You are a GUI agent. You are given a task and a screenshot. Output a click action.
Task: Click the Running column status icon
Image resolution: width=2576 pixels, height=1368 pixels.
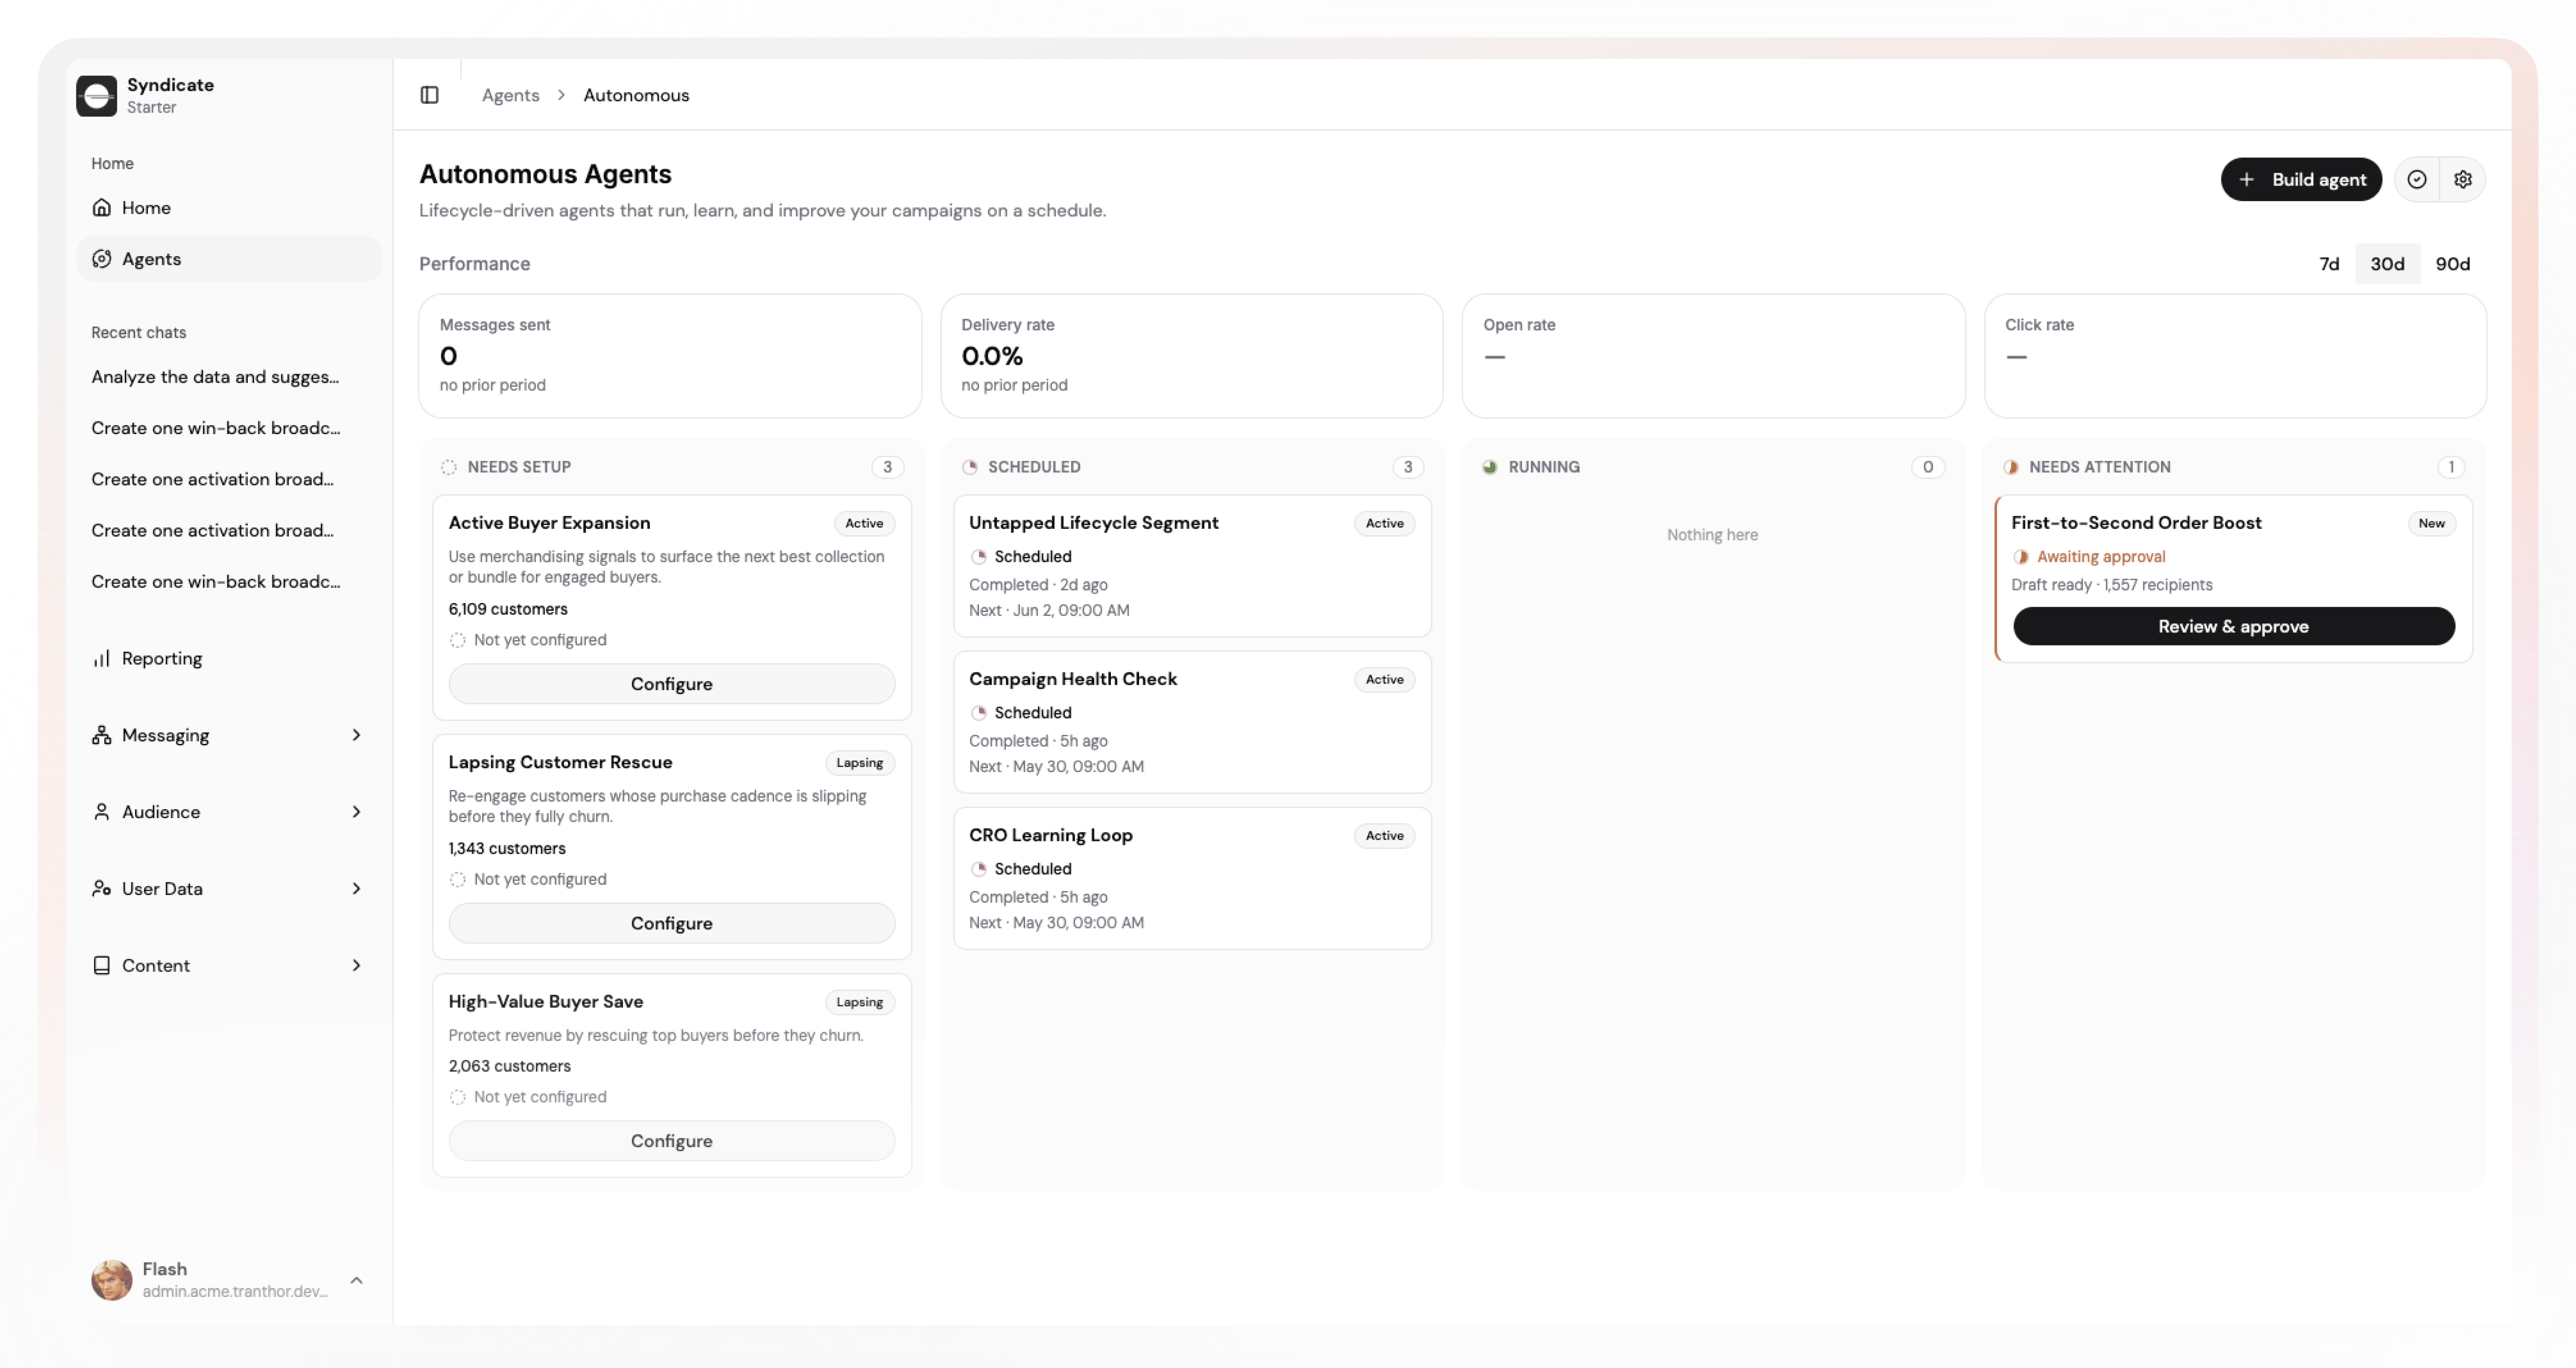coord(1490,467)
